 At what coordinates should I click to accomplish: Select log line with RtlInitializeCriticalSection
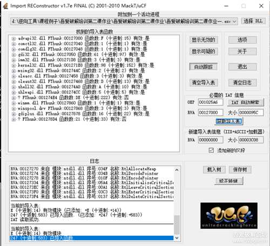pos(92,183)
